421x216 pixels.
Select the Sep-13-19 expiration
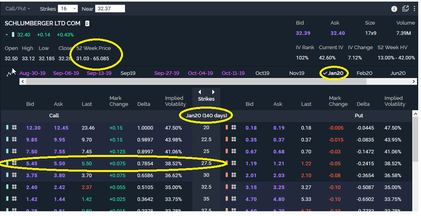[99, 73]
